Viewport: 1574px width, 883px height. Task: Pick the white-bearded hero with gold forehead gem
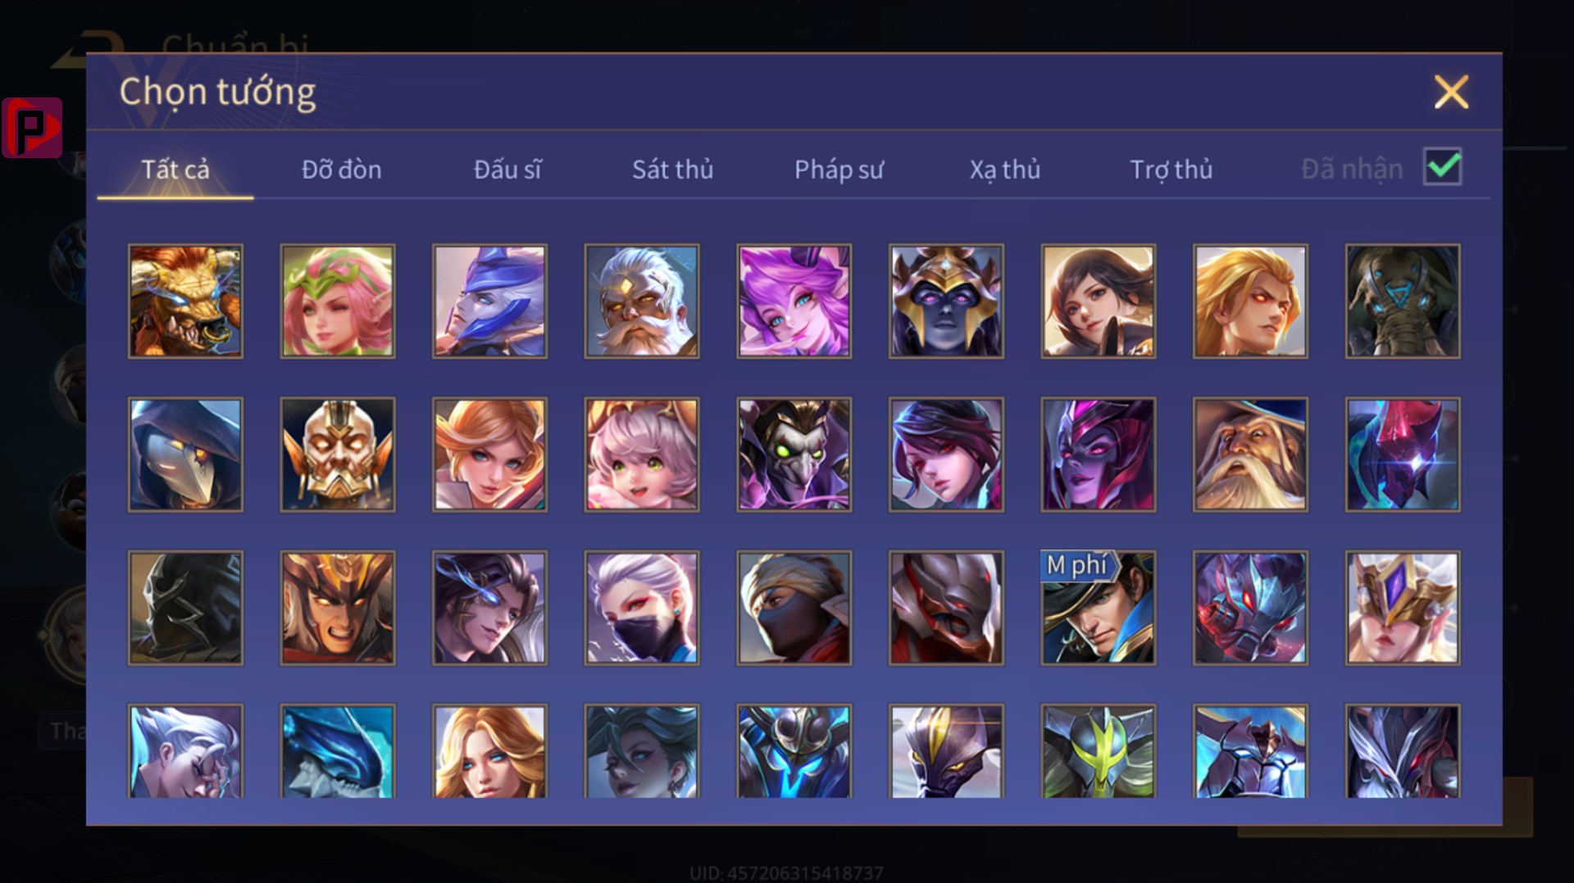coord(642,301)
